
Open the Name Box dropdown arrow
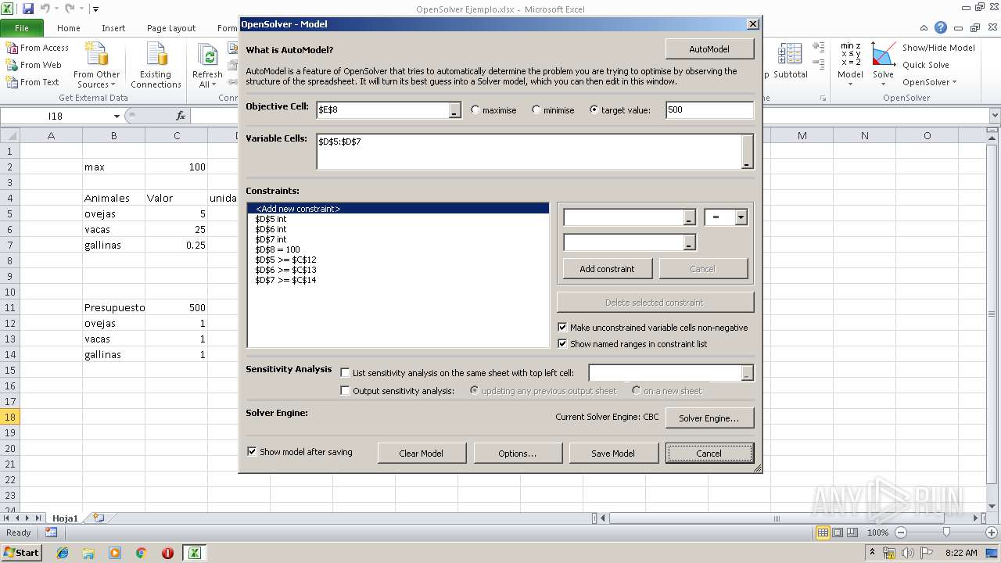[117, 116]
